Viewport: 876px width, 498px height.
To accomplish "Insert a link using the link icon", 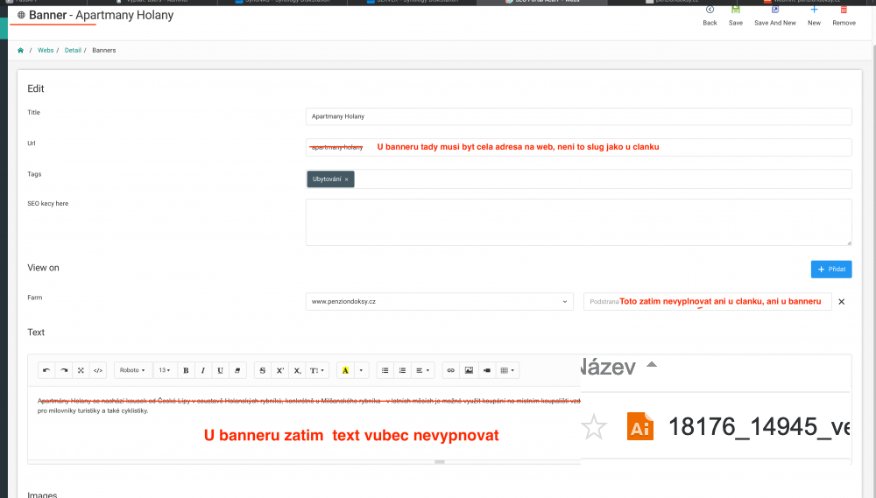I will point(451,370).
